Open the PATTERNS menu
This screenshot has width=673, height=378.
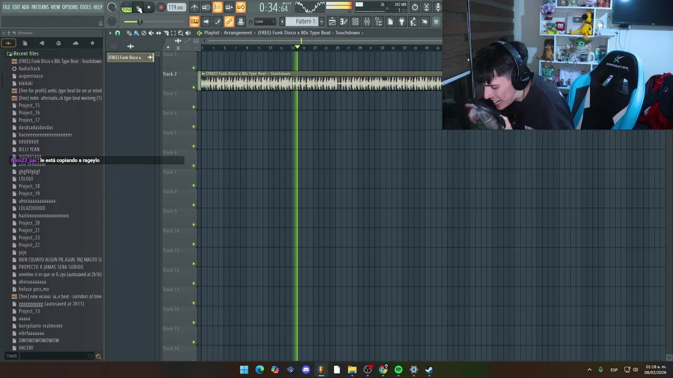click(x=40, y=7)
